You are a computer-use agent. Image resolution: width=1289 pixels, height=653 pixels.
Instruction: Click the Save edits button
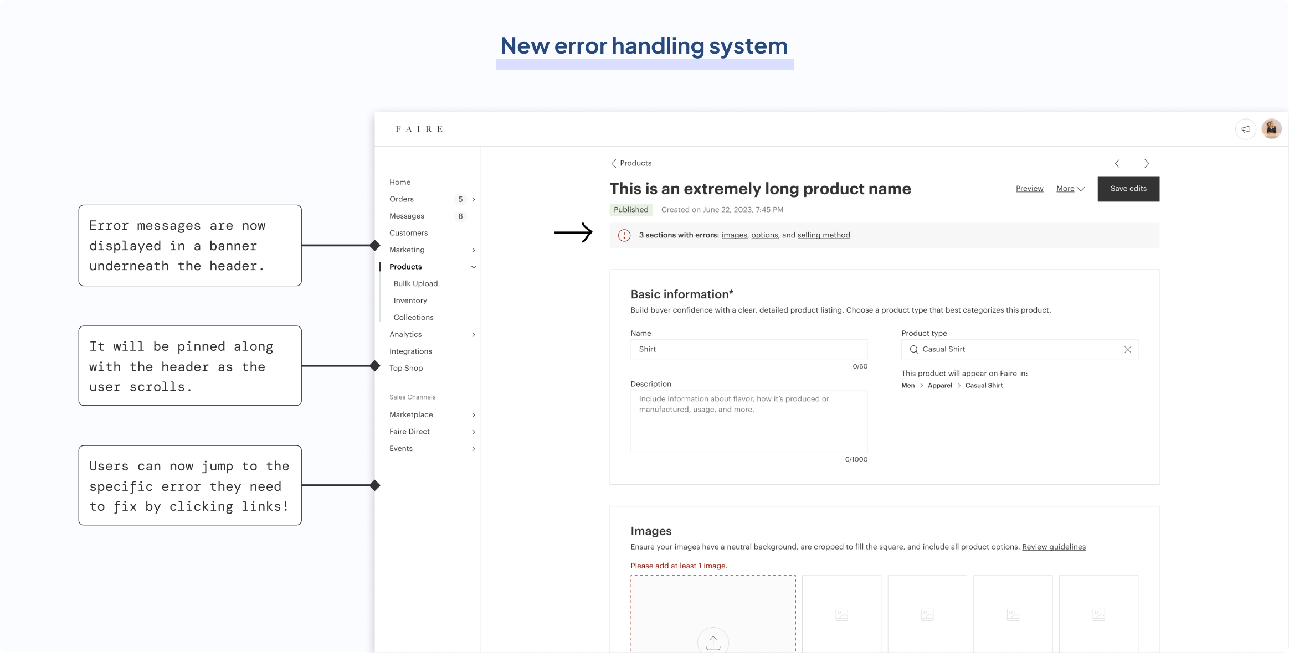point(1128,189)
